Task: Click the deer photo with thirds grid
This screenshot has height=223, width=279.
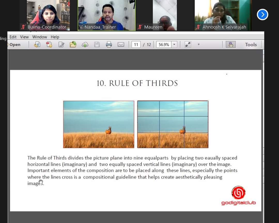Action: tap(173, 124)
